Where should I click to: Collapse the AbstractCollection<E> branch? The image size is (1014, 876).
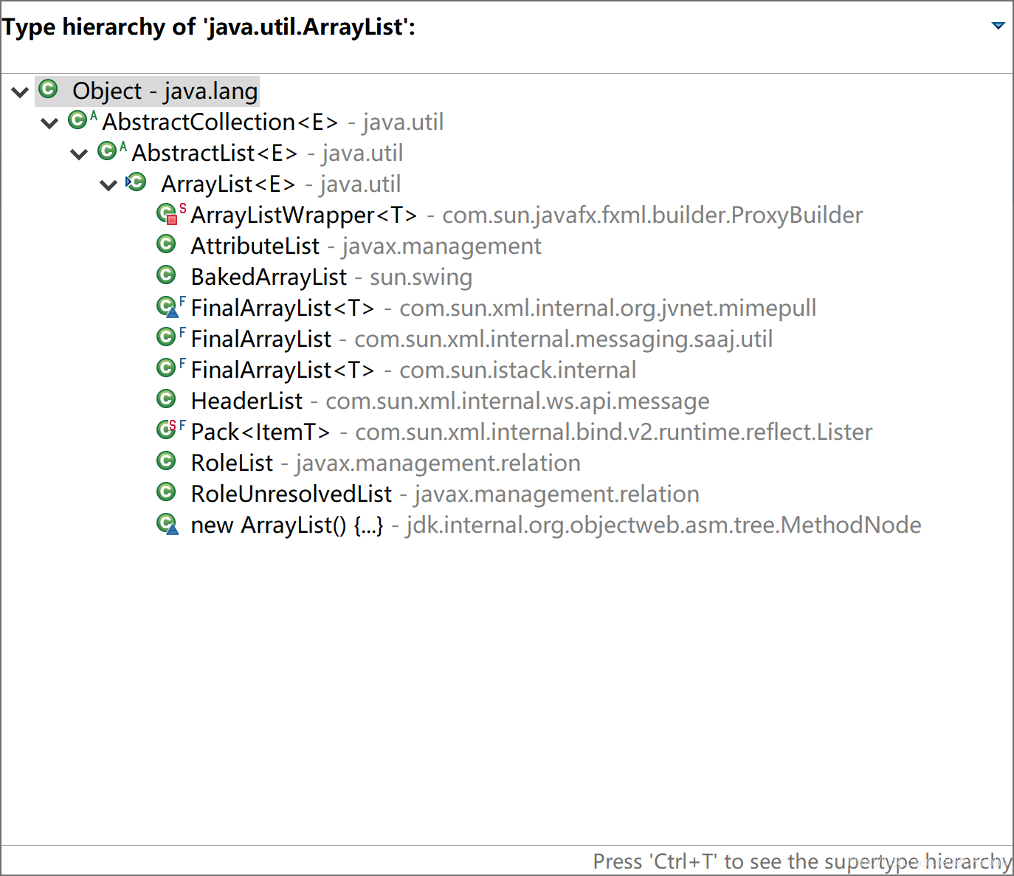pyautogui.click(x=49, y=122)
